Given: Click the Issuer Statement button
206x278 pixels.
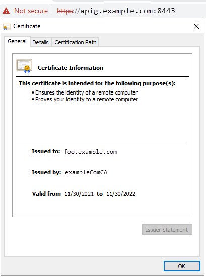Looking at the screenshot, I should point(167,230).
